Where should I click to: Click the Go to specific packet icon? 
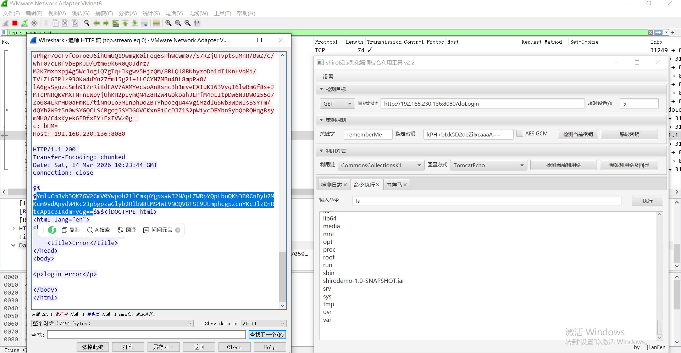point(116,23)
